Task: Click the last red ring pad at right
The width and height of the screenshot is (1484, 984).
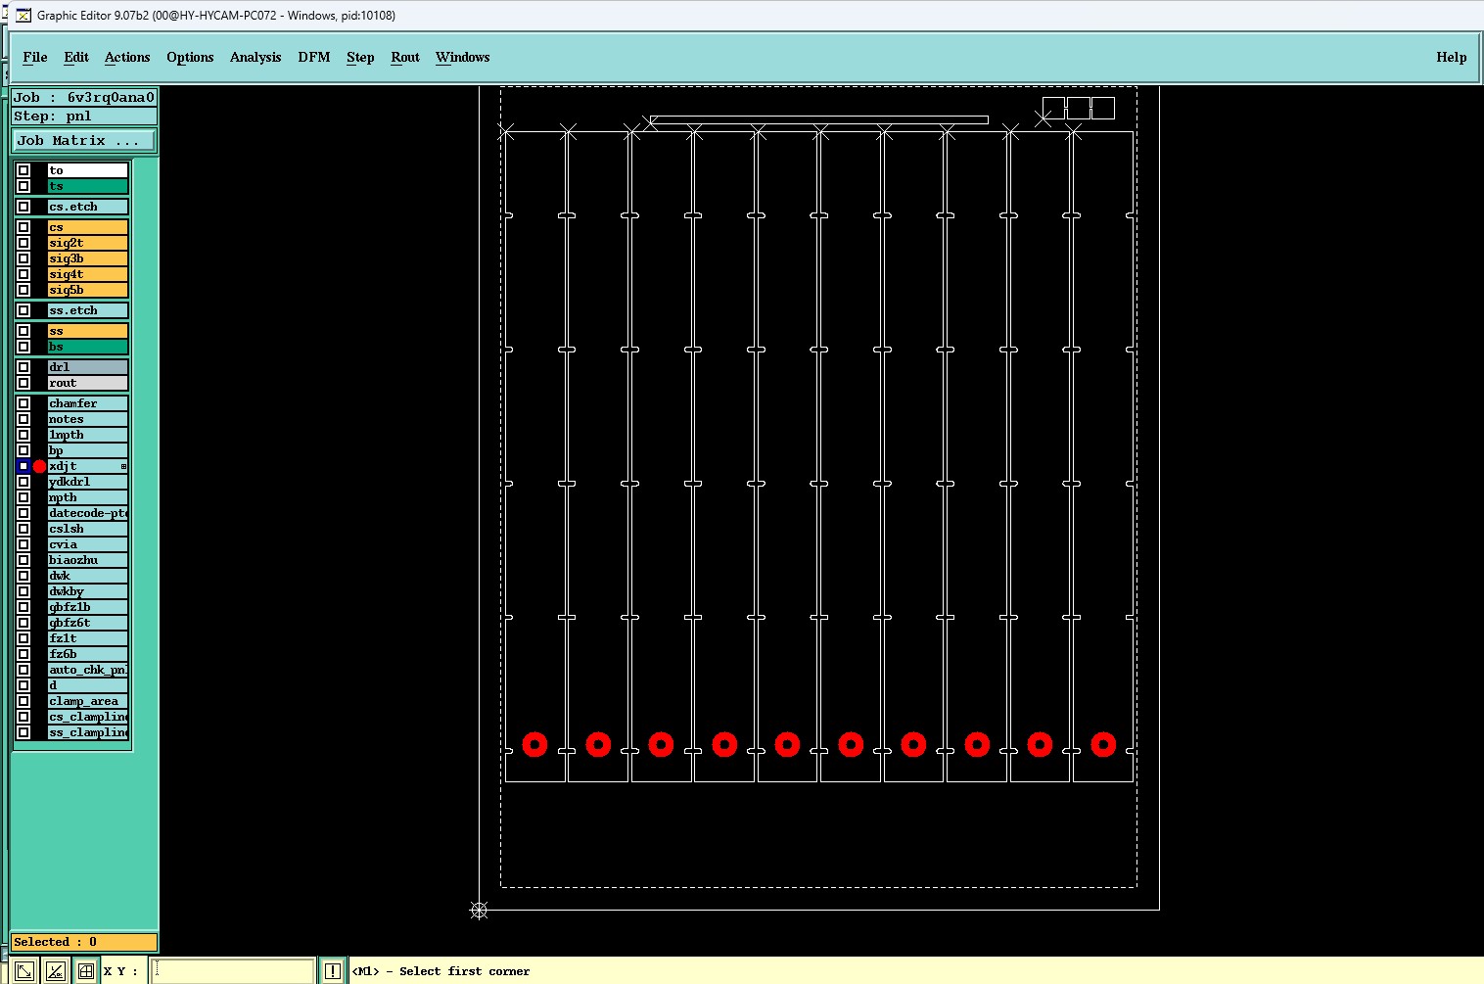Action: (1103, 744)
